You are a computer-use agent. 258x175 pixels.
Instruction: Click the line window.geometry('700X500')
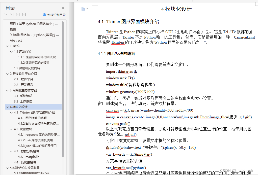(x=130, y=92)
